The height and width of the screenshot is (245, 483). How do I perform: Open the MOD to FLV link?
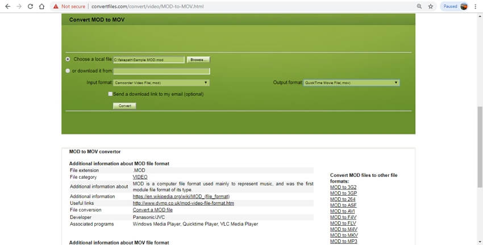pyautogui.click(x=343, y=223)
